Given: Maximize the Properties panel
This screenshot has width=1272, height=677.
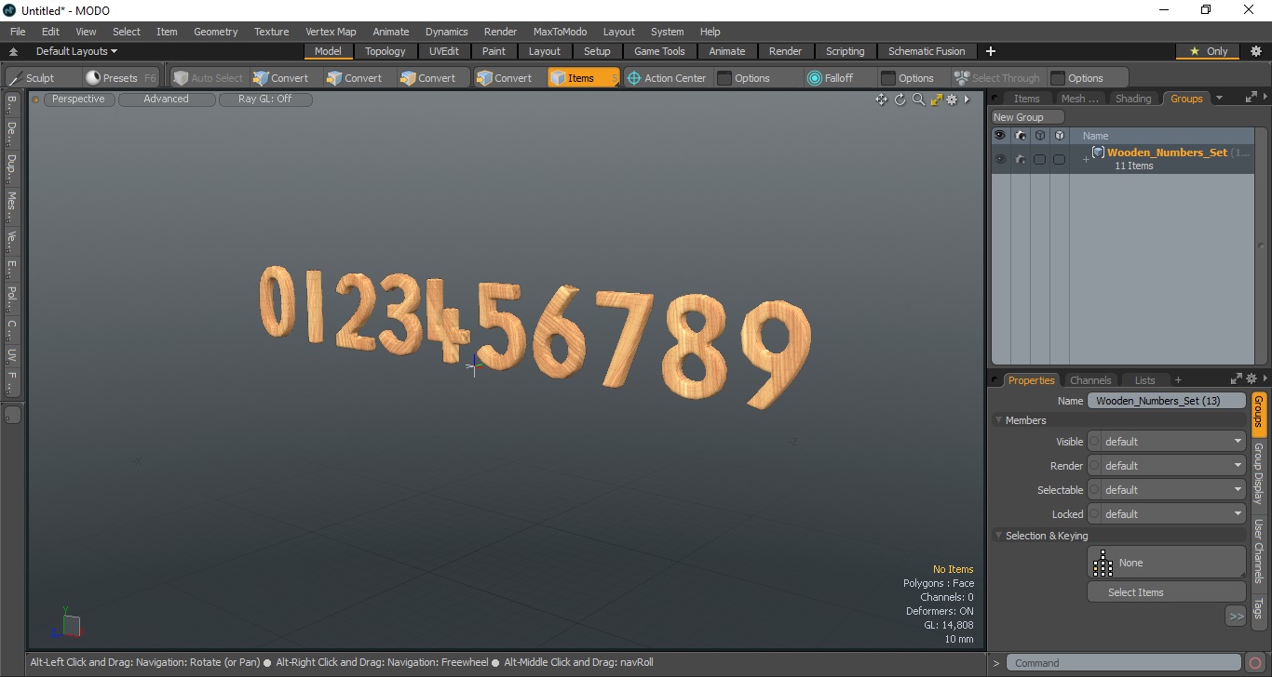Looking at the screenshot, I should pos(1237,379).
